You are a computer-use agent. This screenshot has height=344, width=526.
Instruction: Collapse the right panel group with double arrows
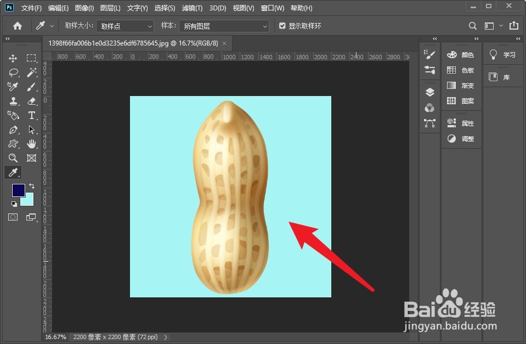point(518,38)
